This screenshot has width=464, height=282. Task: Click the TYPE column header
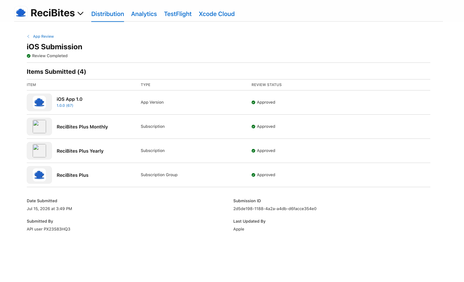[145, 85]
